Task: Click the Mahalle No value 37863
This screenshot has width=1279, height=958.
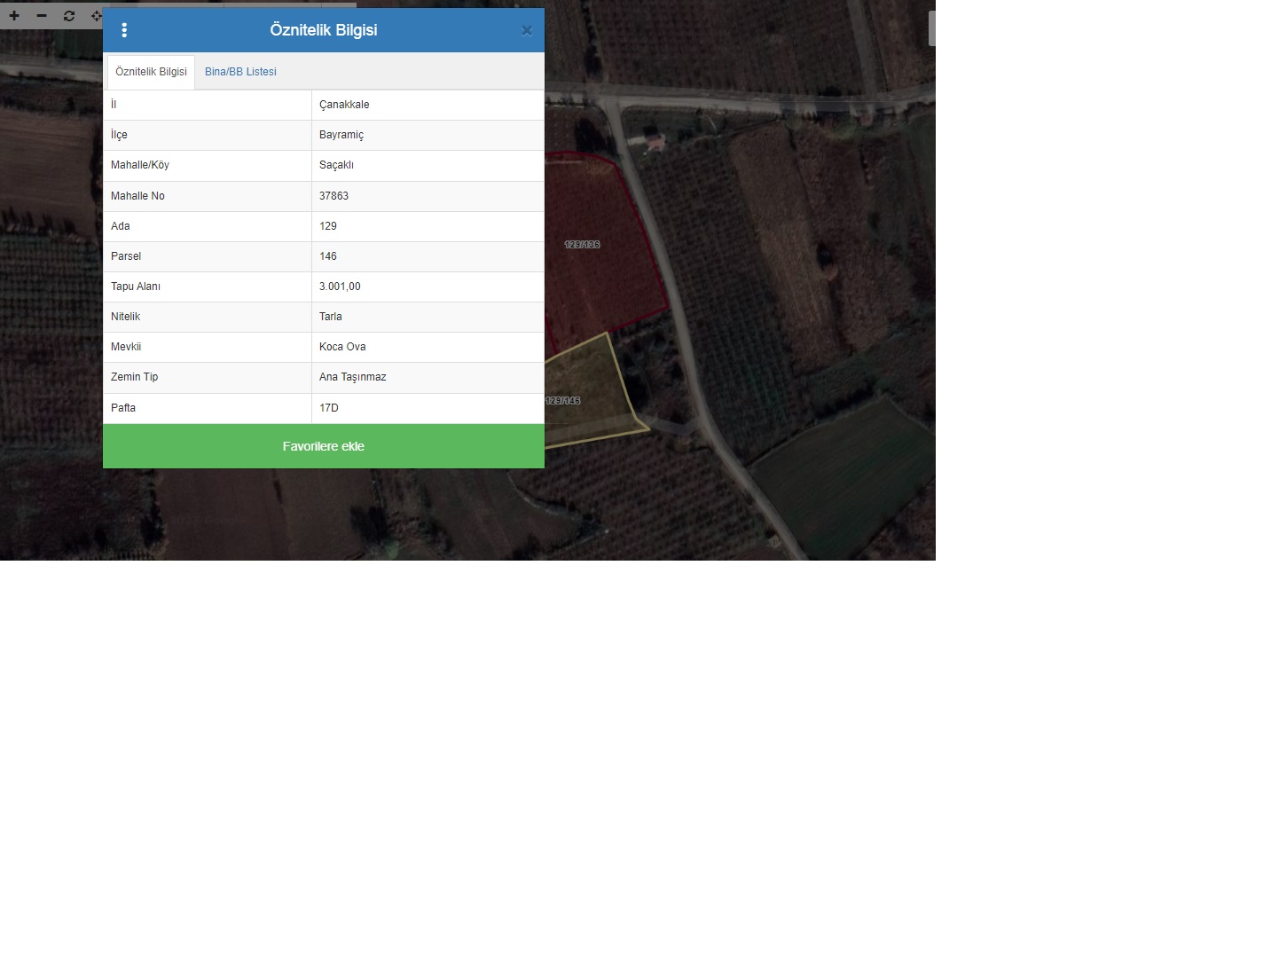Action: click(333, 196)
